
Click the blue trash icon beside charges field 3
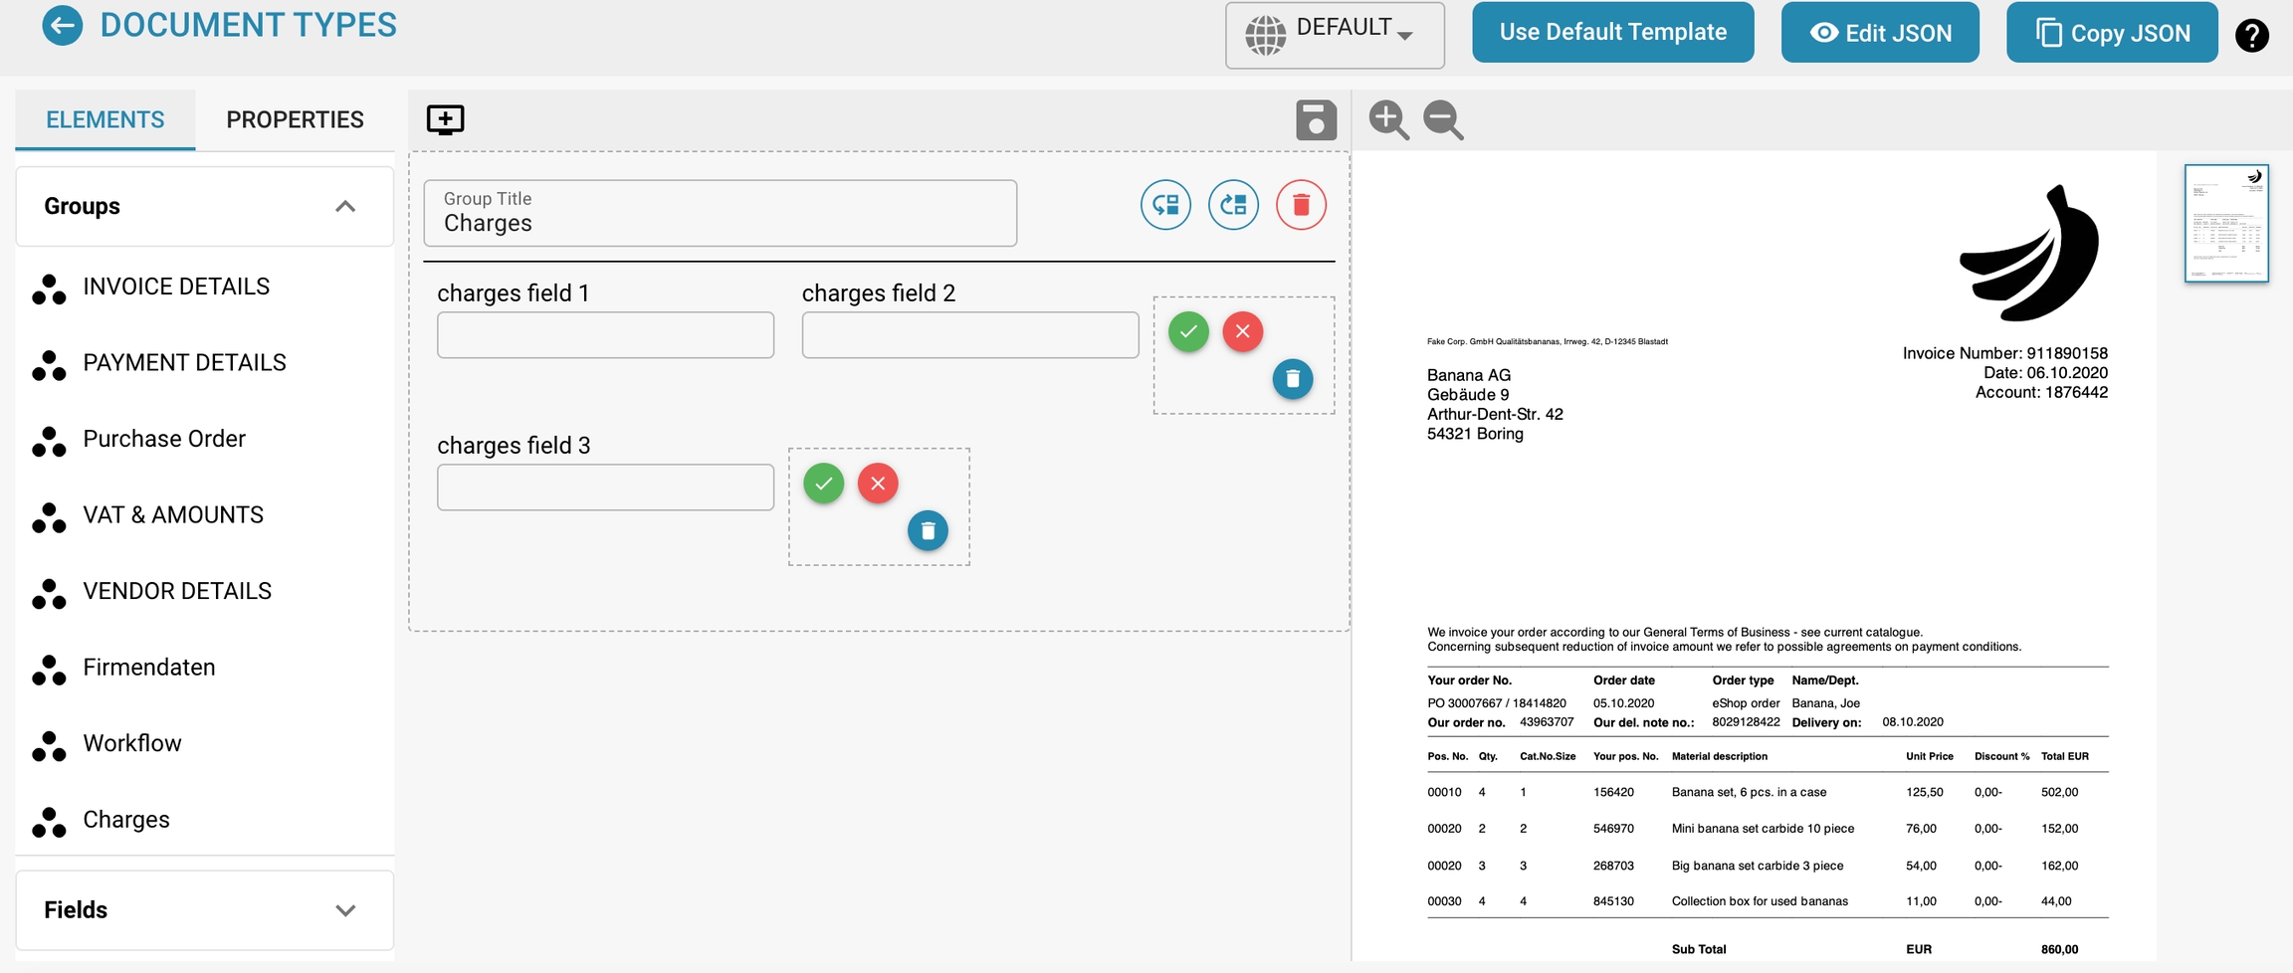pyautogui.click(x=928, y=531)
